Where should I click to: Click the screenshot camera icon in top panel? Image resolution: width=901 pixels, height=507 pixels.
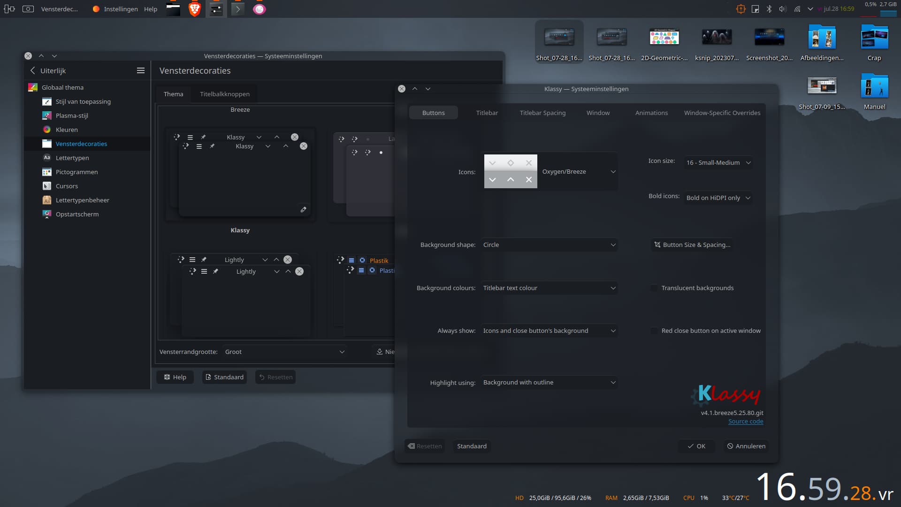[x=28, y=9]
